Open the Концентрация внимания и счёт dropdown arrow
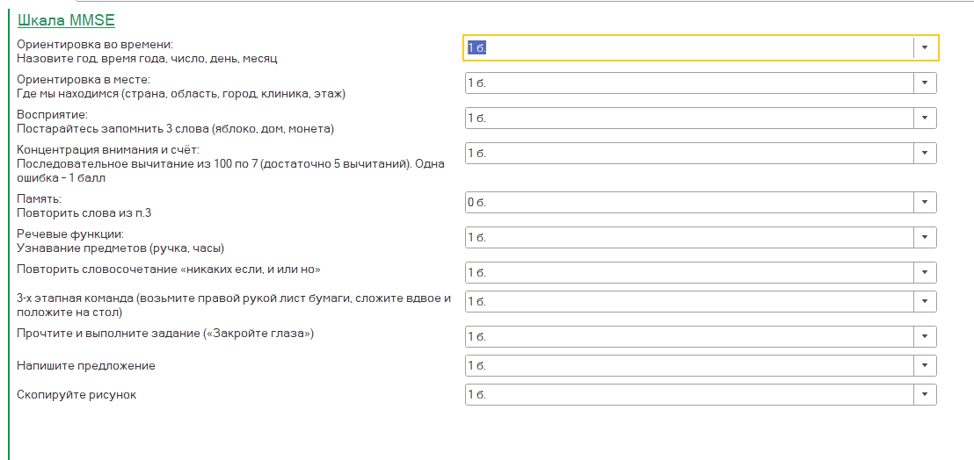The width and height of the screenshot is (974, 460). 925,153
